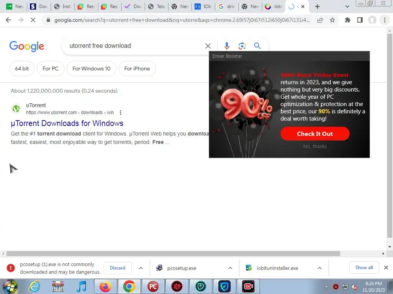
Task: Open the Windows Start button
Action: 10,286
